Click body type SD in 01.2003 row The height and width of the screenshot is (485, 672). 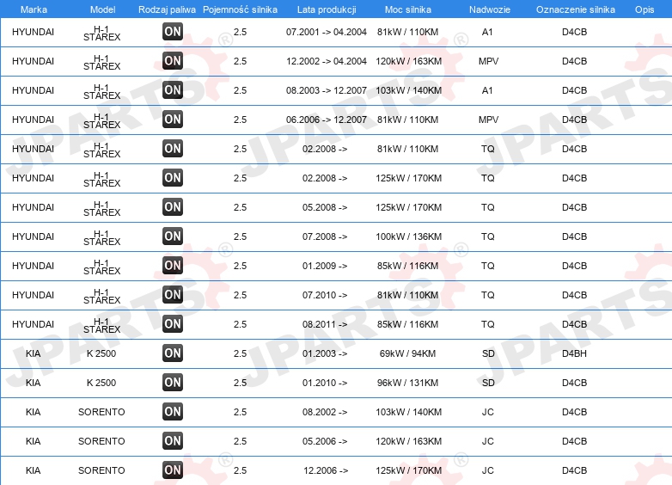pos(488,353)
